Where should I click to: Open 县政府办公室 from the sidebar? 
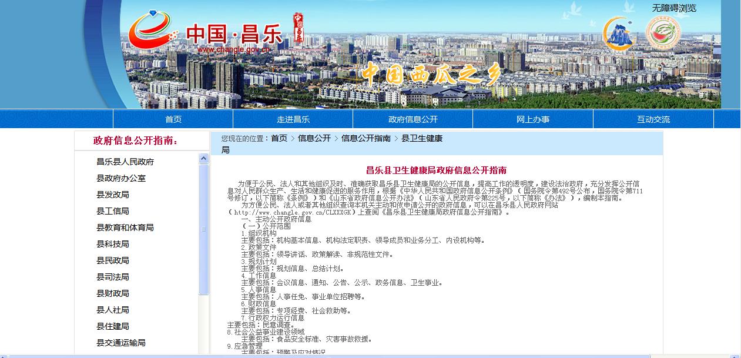(121, 178)
